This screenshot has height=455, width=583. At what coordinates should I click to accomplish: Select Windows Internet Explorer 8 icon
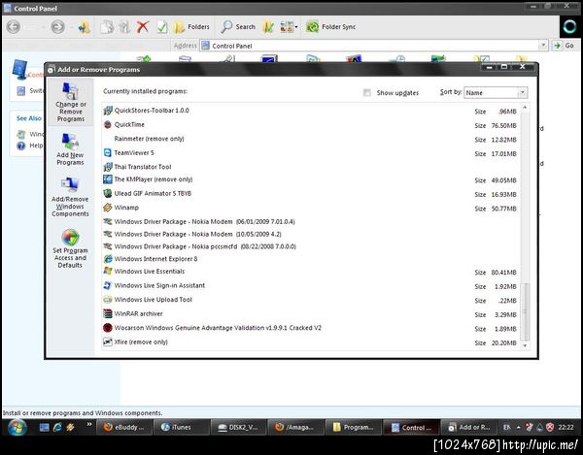pyautogui.click(x=108, y=259)
